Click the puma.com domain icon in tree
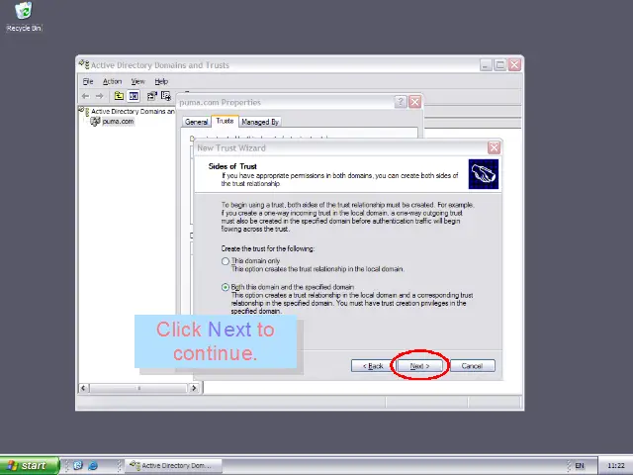The height and width of the screenshot is (475, 633). pos(95,121)
